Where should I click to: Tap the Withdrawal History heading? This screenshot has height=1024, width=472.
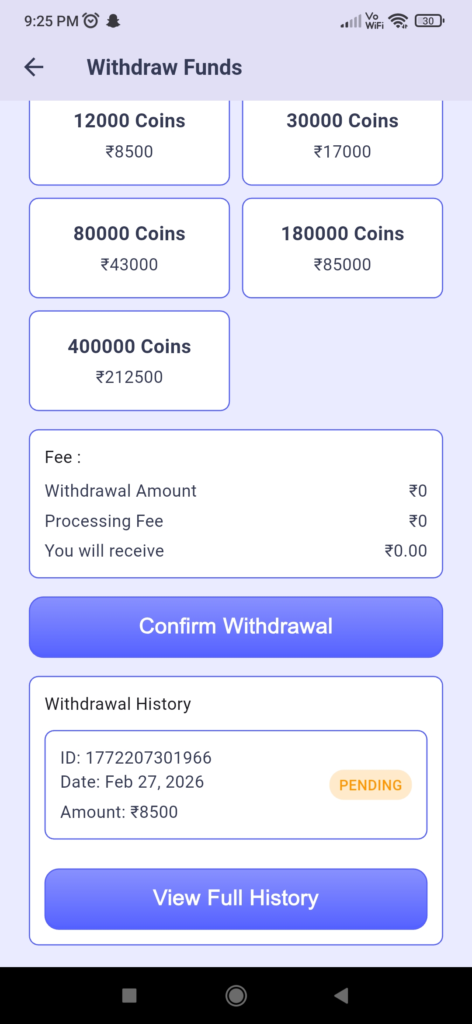[x=118, y=704]
